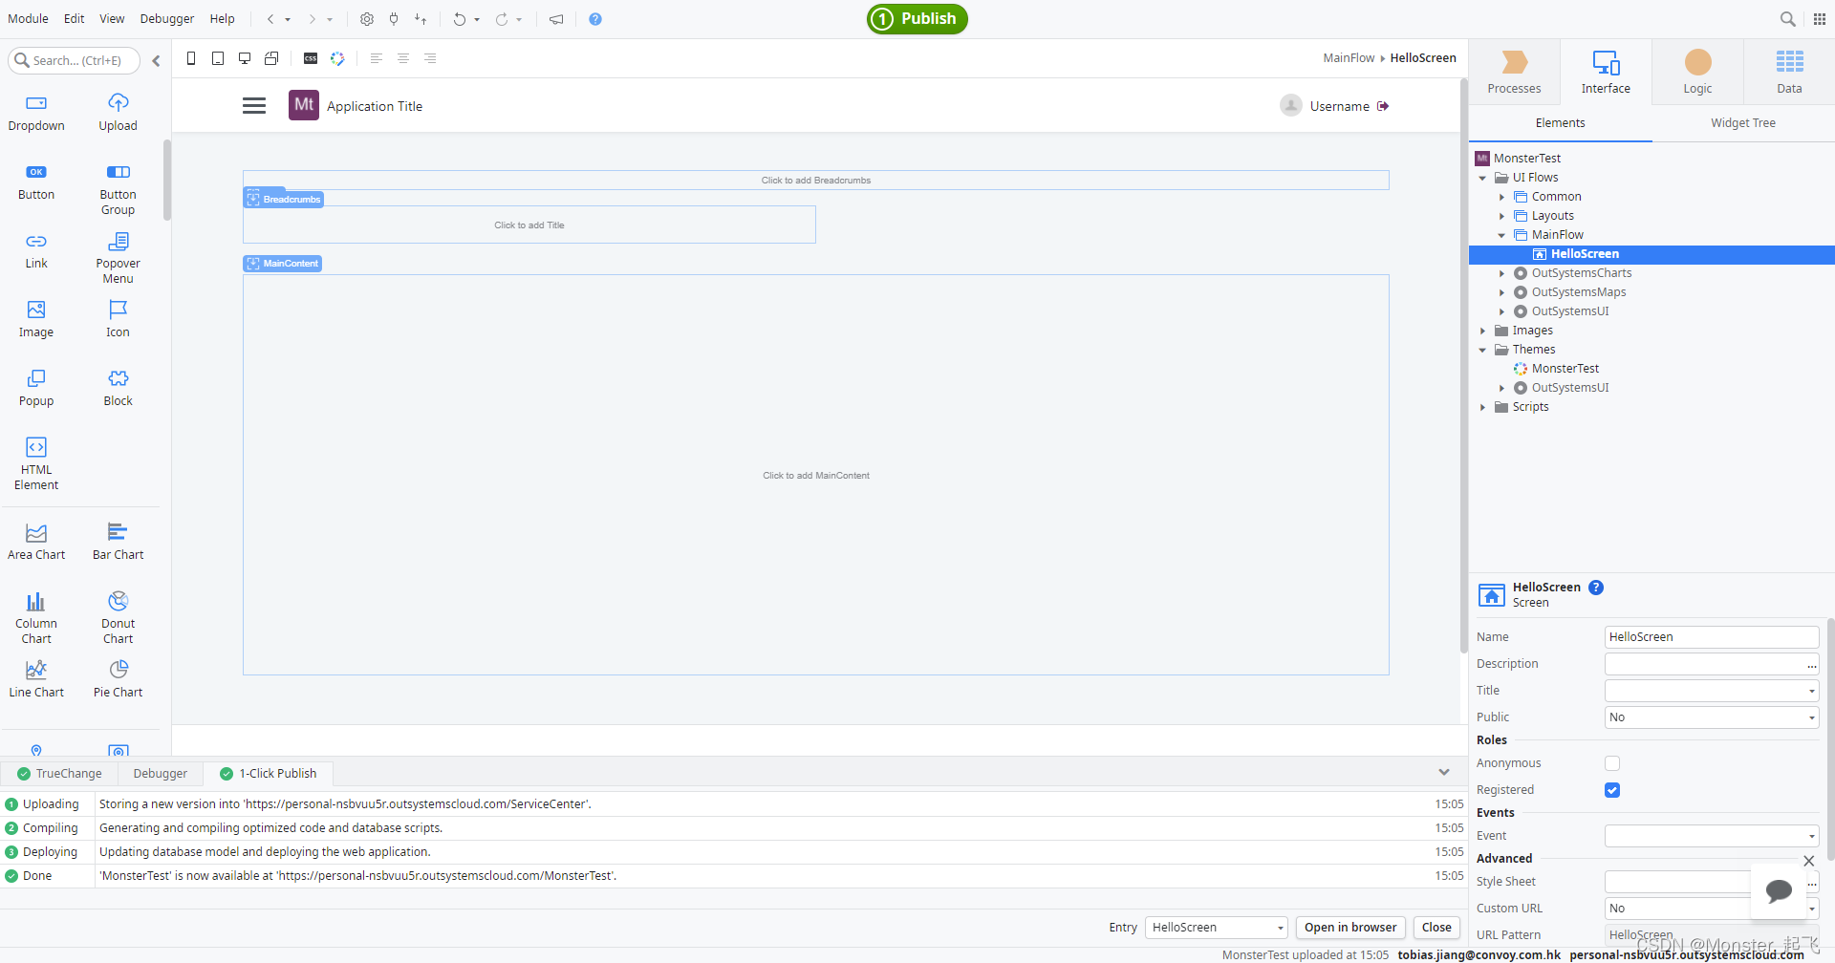Select the Icon widget
The height and width of the screenshot is (963, 1835).
point(119,319)
